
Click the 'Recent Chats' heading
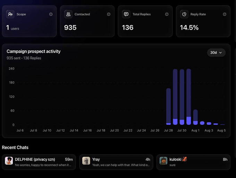15,147
